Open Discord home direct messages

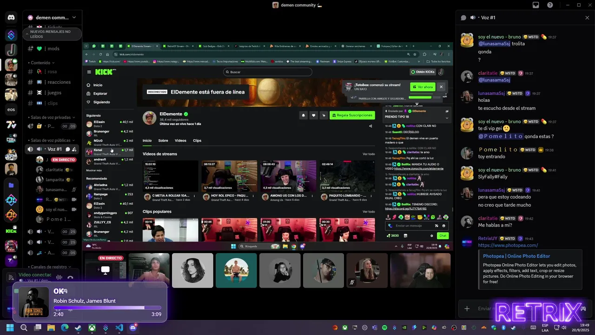[11, 18]
